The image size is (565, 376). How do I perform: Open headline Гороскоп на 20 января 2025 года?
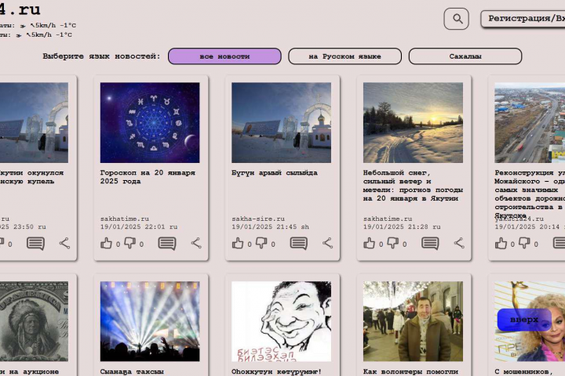tap(148, 177)
